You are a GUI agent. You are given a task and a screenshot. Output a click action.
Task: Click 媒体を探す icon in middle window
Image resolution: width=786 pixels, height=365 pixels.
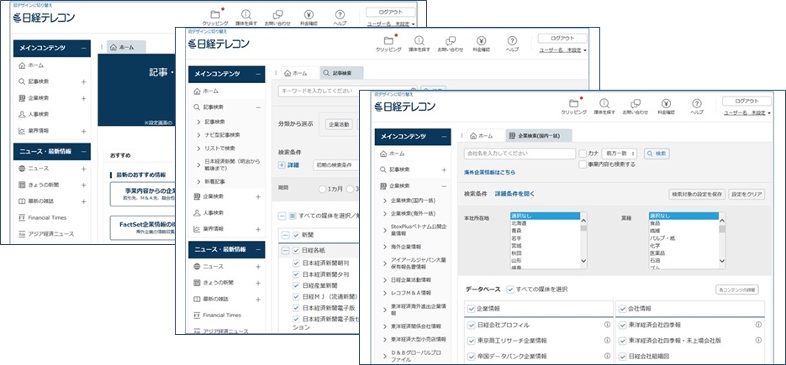[x=419, y=41]
